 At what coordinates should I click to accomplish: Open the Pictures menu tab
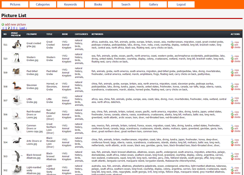pyautogui.click(x=15, y=5)
